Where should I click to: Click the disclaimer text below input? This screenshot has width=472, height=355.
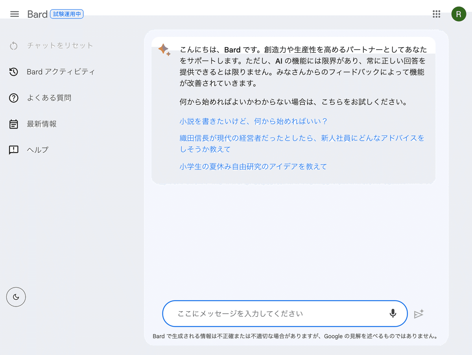(295, 336)
